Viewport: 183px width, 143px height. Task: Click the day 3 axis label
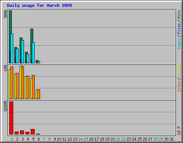click(23, 139)
